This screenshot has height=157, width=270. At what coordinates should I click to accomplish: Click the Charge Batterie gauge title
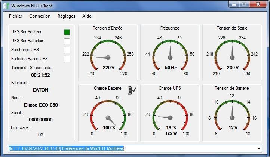click(108, 88)
